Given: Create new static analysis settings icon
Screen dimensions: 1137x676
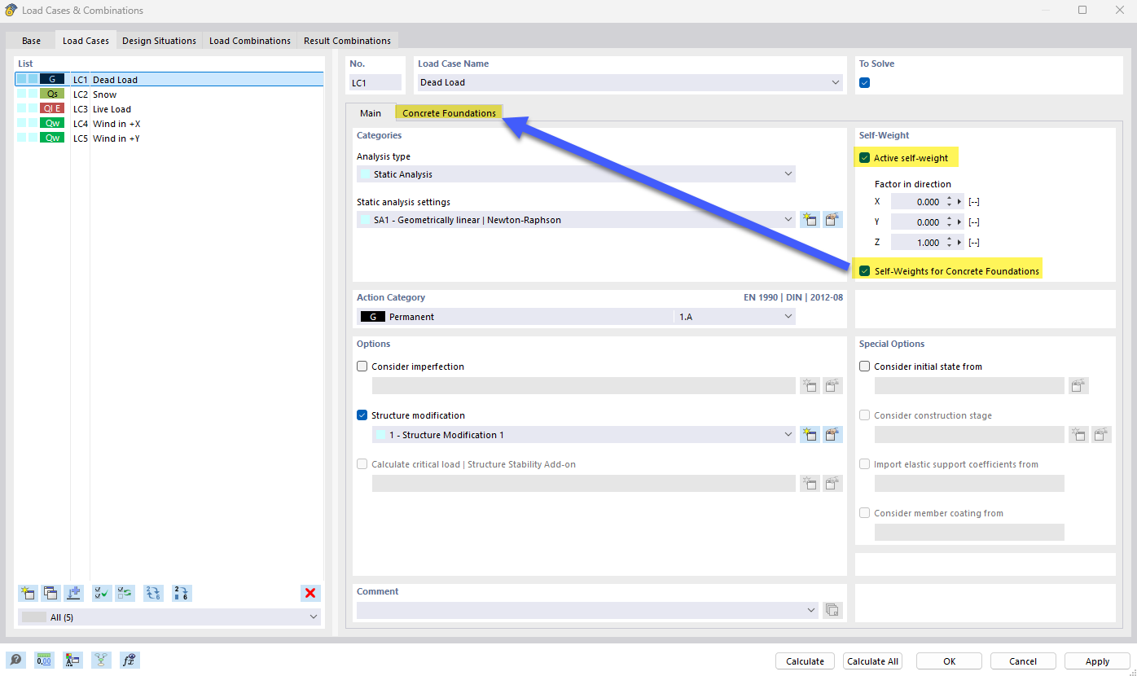Looking at the screenshot, I should [x=810, y=219].
